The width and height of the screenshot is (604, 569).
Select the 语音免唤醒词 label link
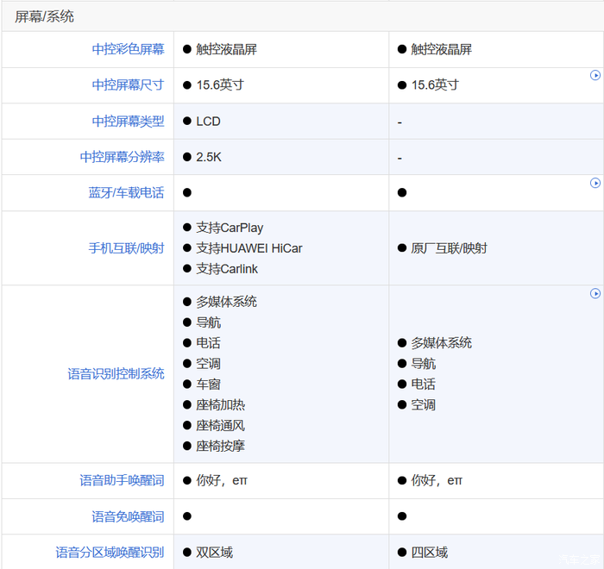click(x=128, y=516)
